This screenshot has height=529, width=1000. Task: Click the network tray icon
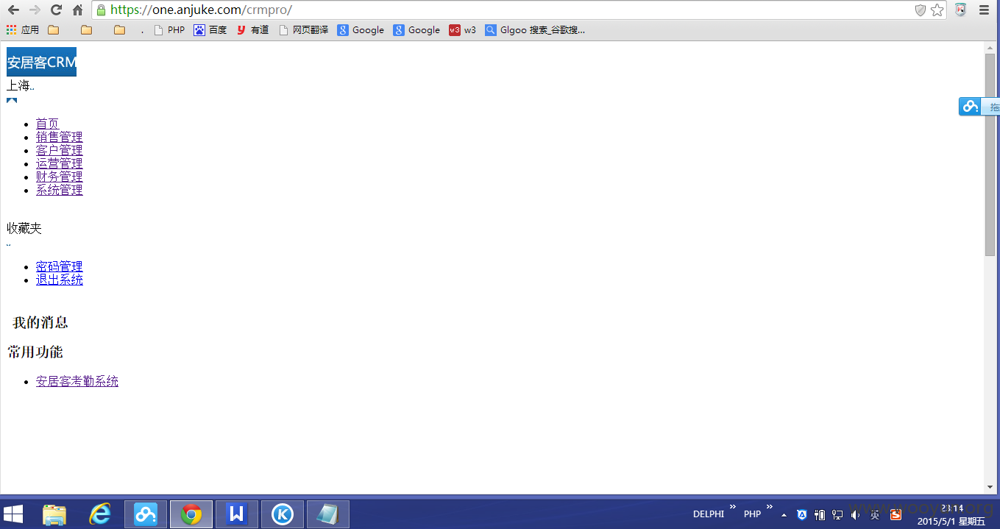click(837, 515)
